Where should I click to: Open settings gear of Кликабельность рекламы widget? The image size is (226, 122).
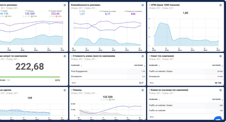pyautogui.click(x=142, y=5)
